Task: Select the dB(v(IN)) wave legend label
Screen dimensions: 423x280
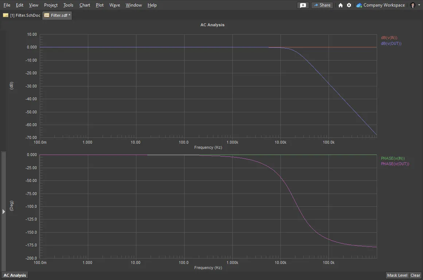Action: click(389, 38)
